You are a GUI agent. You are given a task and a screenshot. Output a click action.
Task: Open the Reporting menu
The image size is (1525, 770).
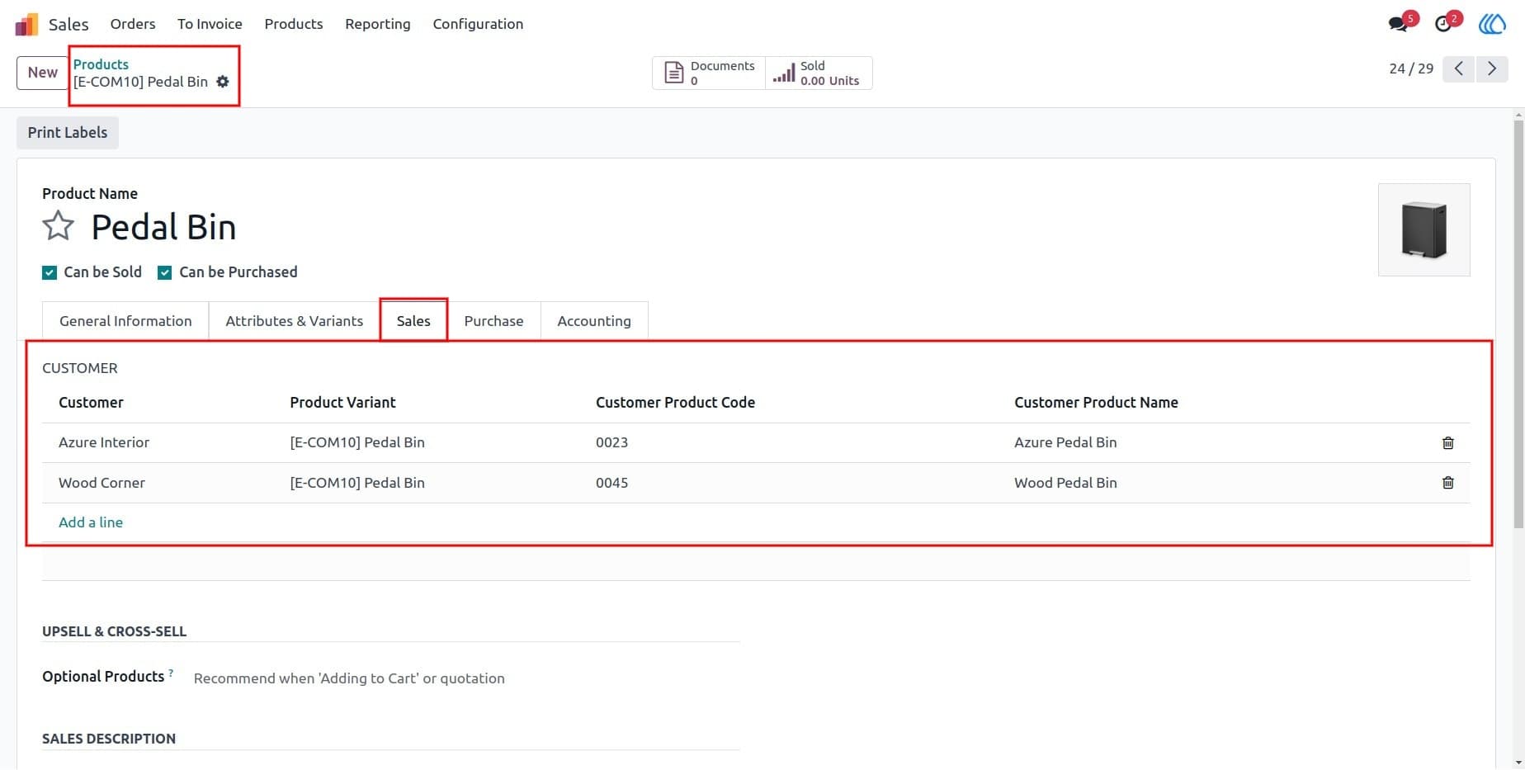tap(378, 24)
